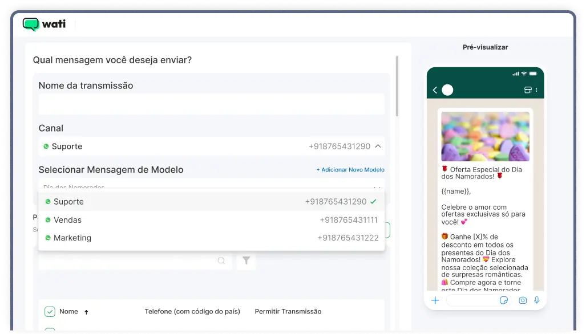Collapse the Canal channel dropdown
This screenshot has width=586, height=334.
coord(378,146)
